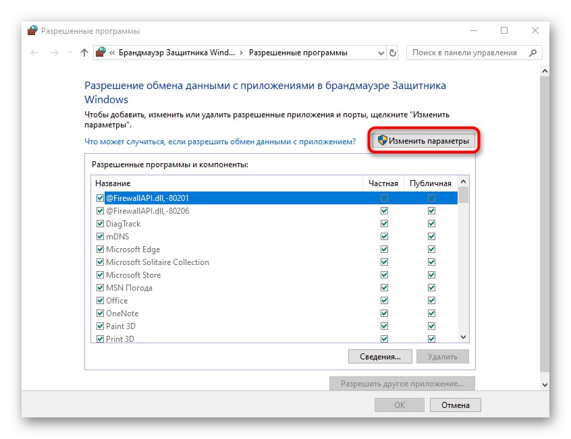
Task: Click the OK button
Action: [400, 405]
